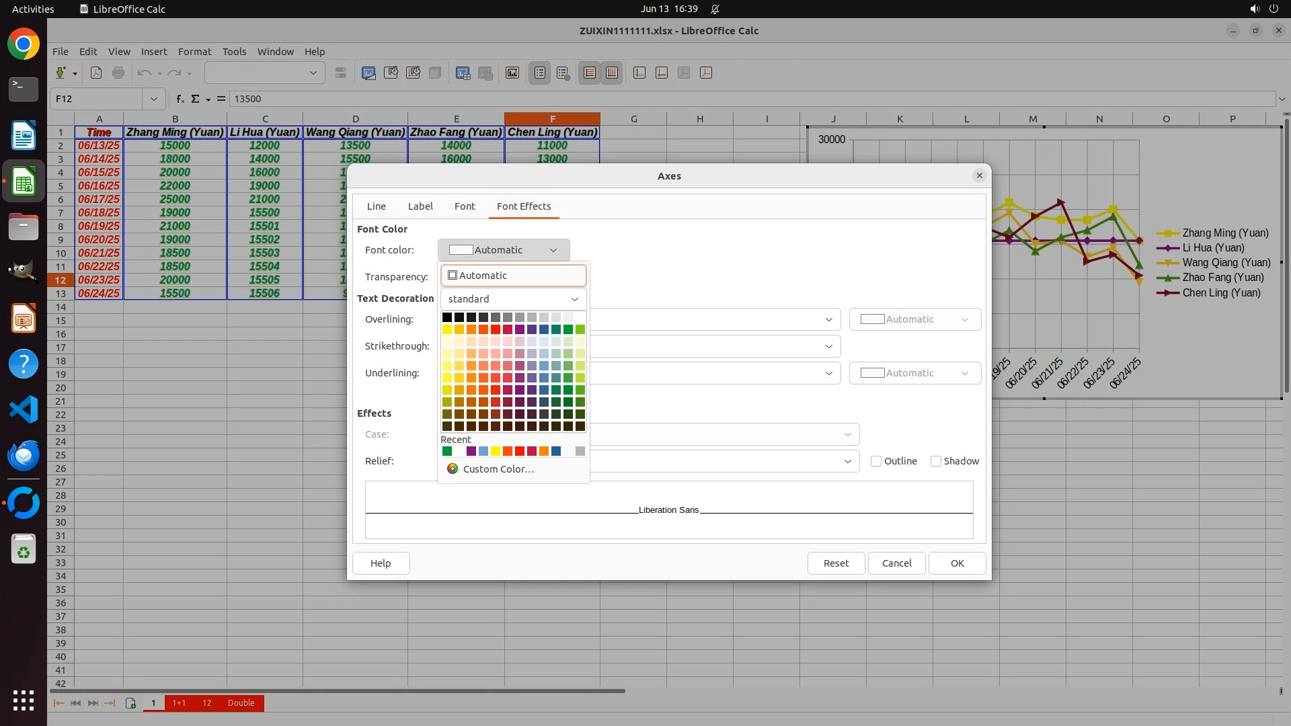Switch to the Label tab

point(420,206)
